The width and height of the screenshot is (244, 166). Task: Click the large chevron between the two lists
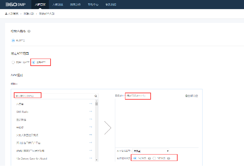coord(108,128)
